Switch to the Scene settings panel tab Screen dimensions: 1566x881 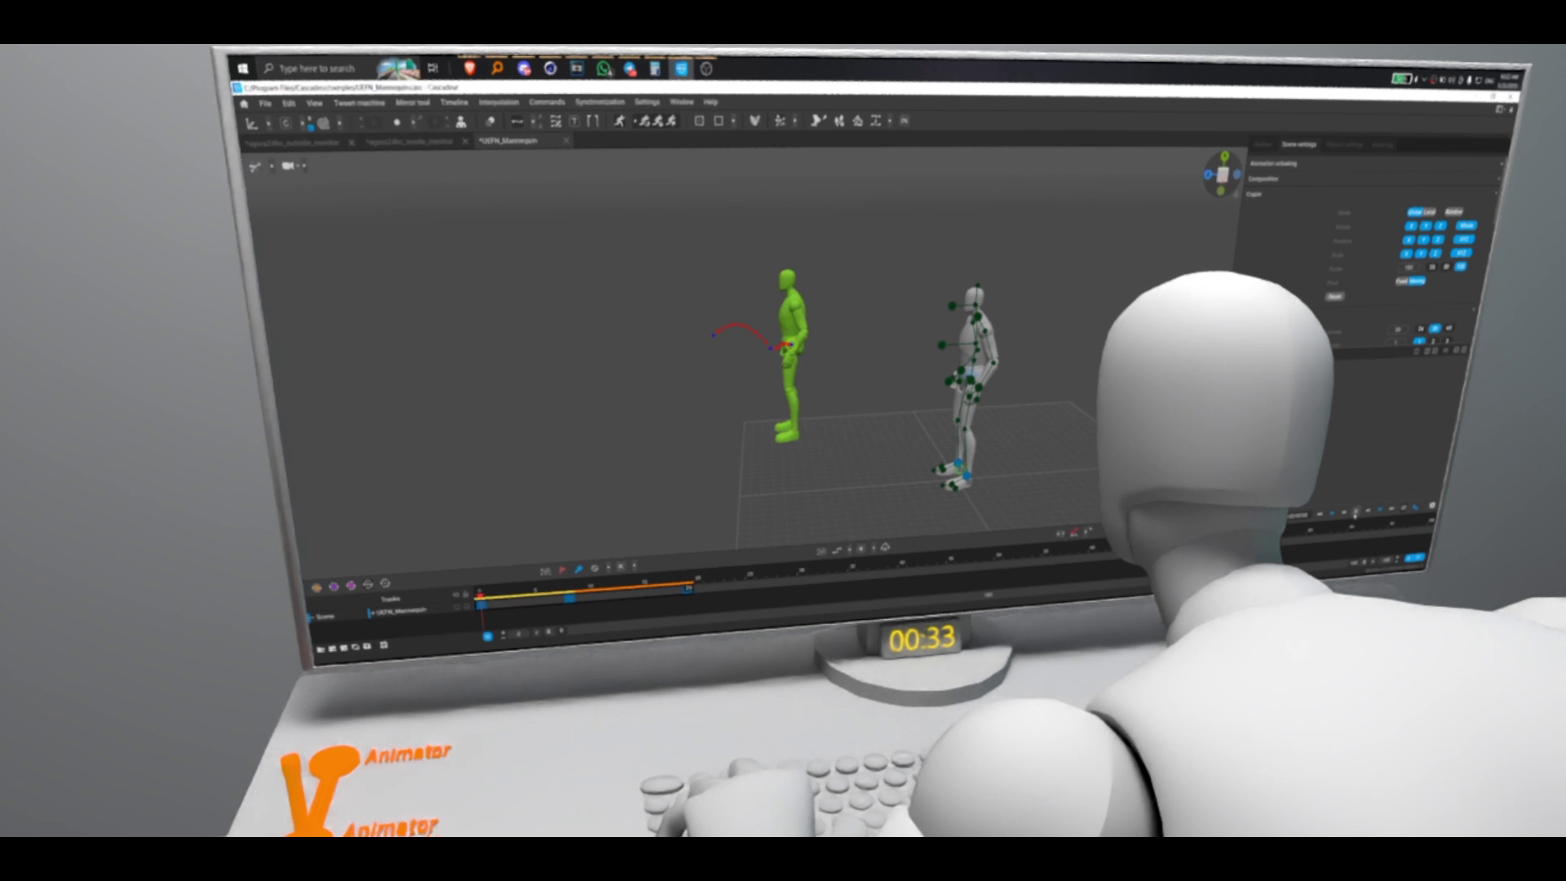tap(1298, 144)
